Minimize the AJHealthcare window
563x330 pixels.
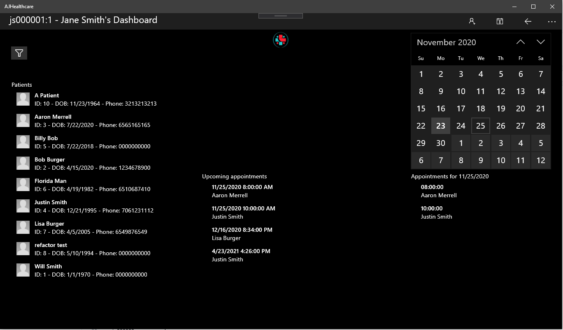point(514,7)
